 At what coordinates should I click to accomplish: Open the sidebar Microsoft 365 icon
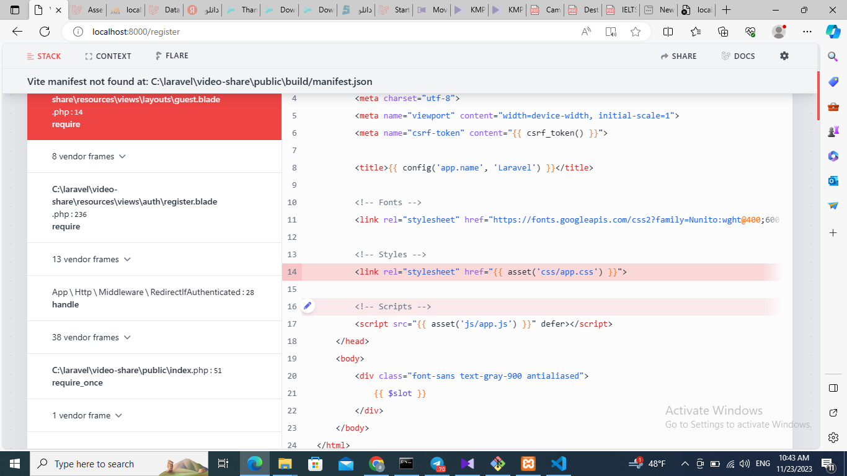[x=833, y=156]
